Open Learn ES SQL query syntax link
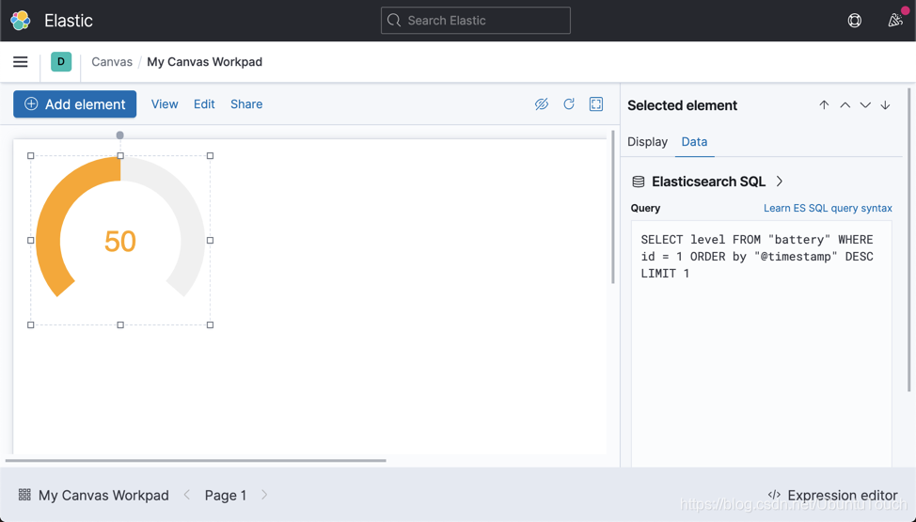916x522 pixels. click(828, 208)
